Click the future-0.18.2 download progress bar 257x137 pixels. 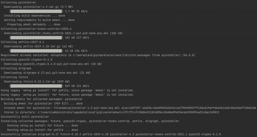[36, 86]
